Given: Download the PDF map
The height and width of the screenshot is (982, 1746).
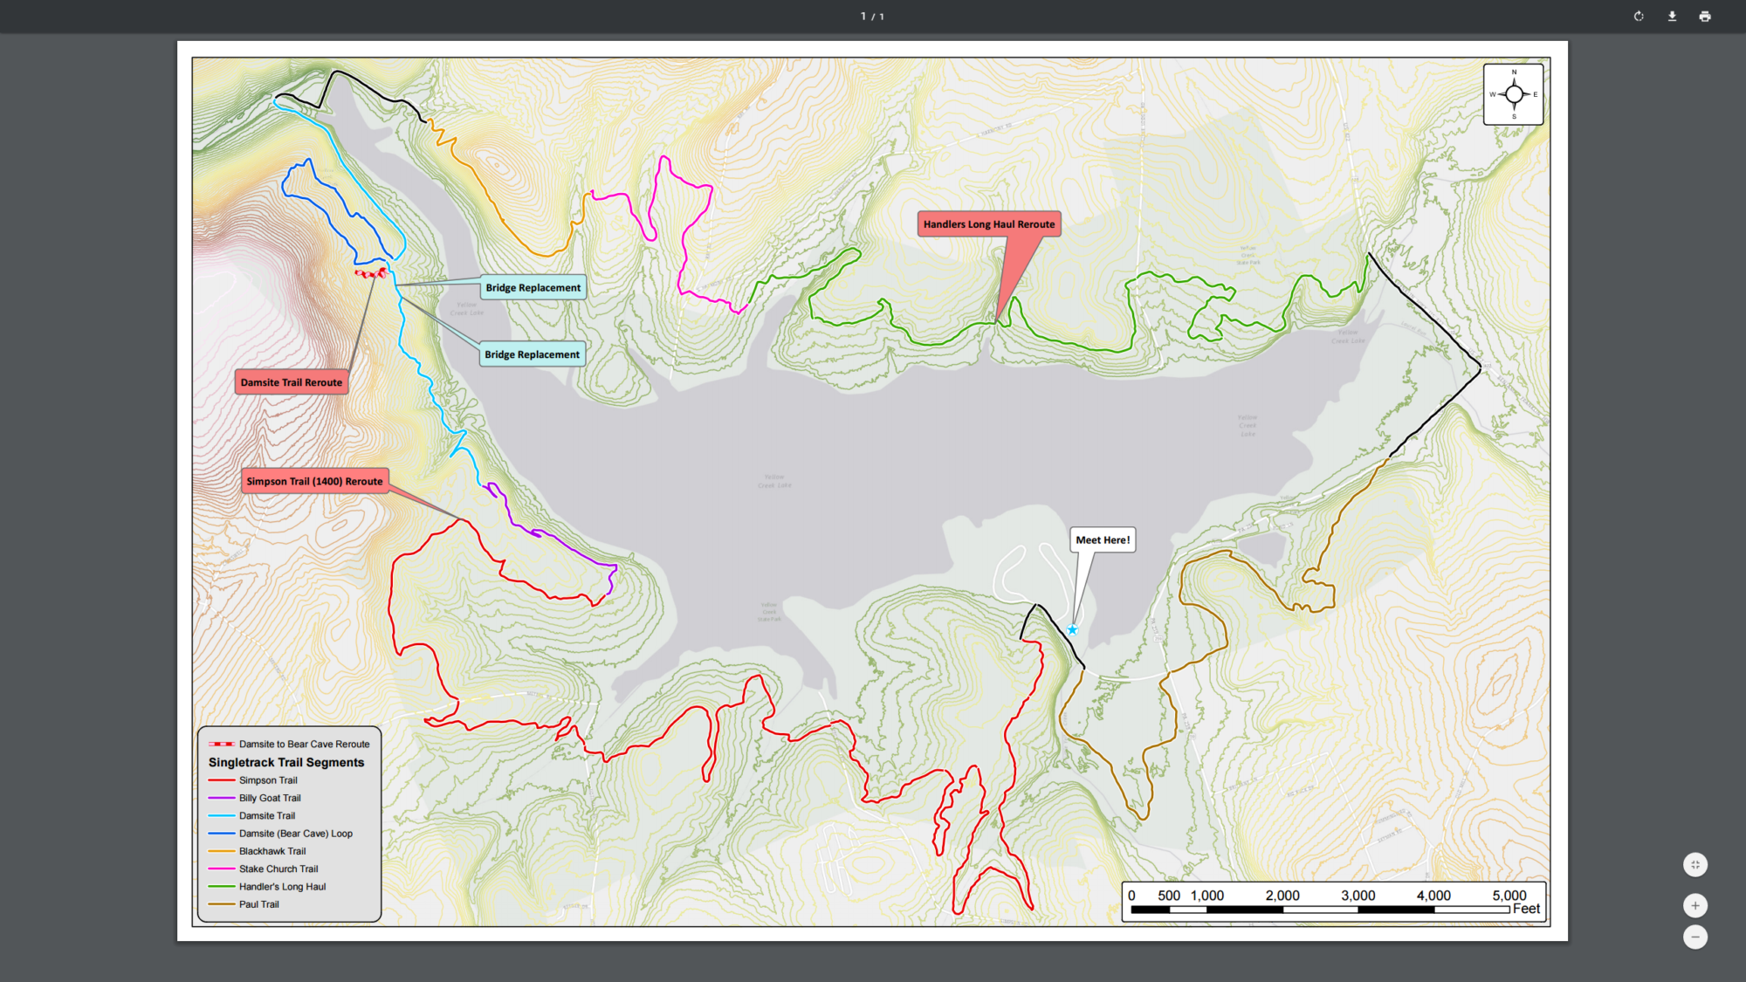Looking at the screenshot, I should point(1672,17).
